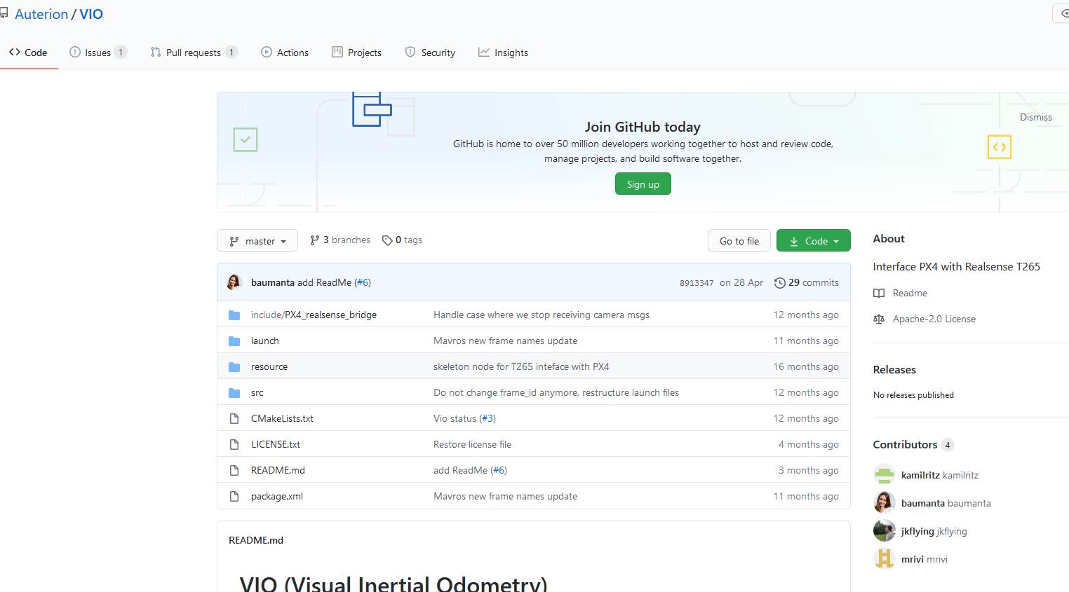This screenshot has height=592, width=1069.
Task: Open the Restore license file commit
Action: [x=472, y=444]
